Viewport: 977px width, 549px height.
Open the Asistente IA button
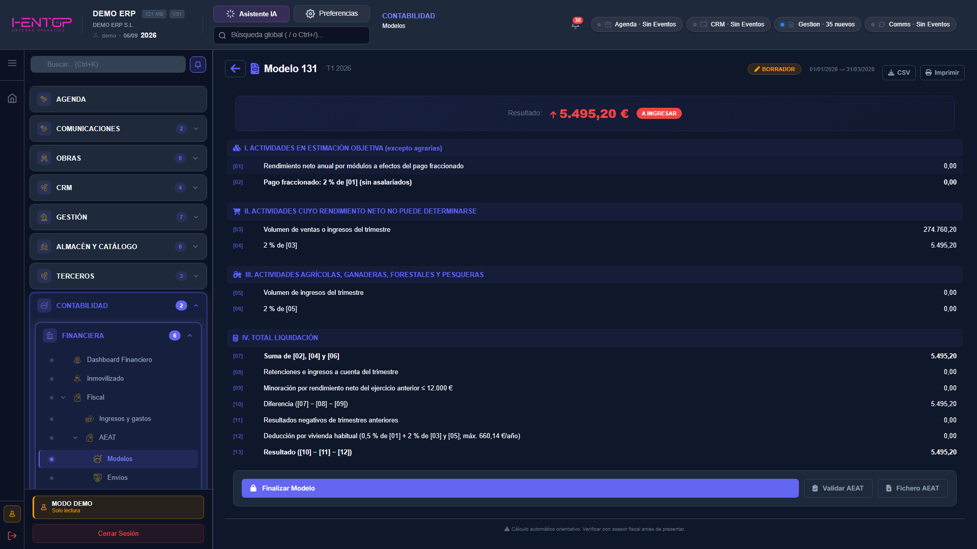[x=251, y=14]
